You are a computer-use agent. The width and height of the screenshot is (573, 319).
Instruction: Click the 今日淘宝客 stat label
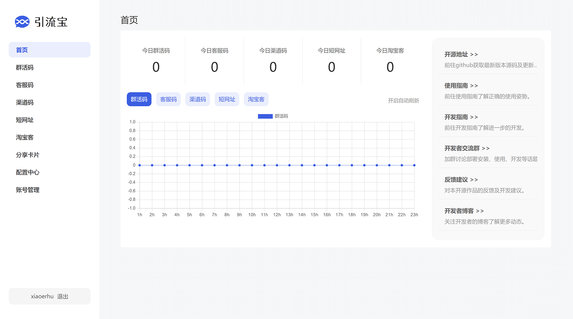click(390, 51)
